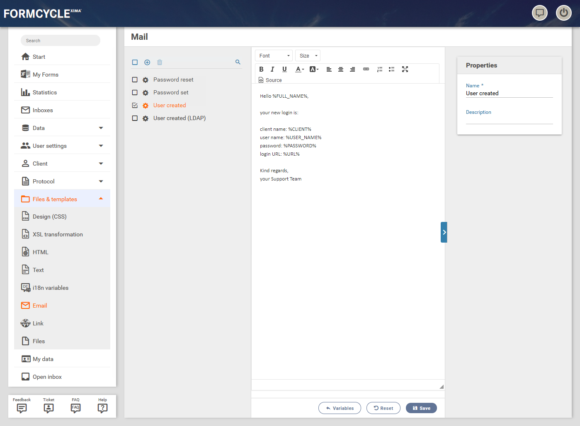Screen dimensions: 580x426
Task: Insert a link using the toolbar icon
Action: (x=366, y=69)
